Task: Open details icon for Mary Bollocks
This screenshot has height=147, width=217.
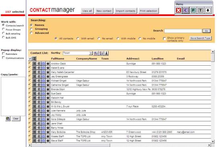Action: tap(34, 132)
